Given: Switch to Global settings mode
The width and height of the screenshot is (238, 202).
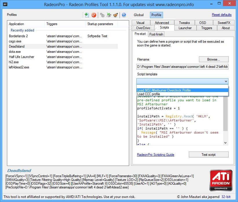Looking at the screenshot, I should (x=139, y=15).
